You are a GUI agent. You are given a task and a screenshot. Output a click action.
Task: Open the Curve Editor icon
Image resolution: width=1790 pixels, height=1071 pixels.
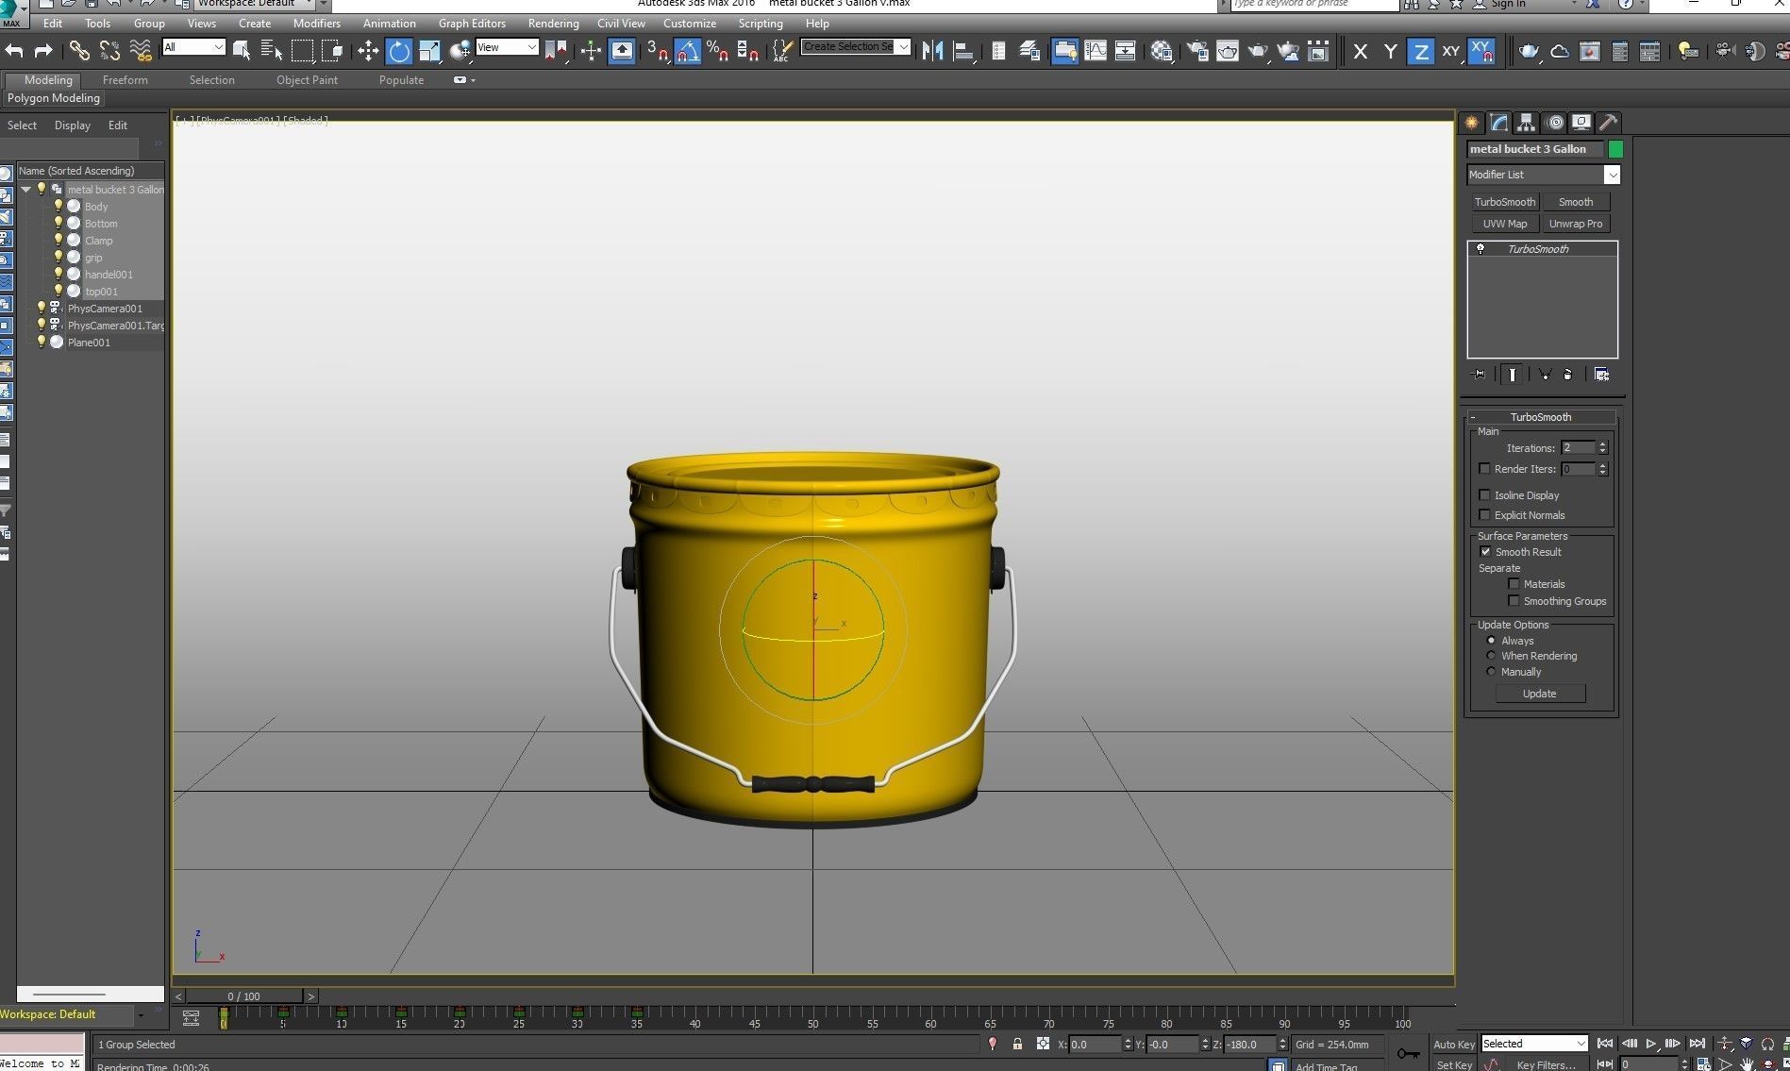pyautogui.click(x=1096, y=51)
